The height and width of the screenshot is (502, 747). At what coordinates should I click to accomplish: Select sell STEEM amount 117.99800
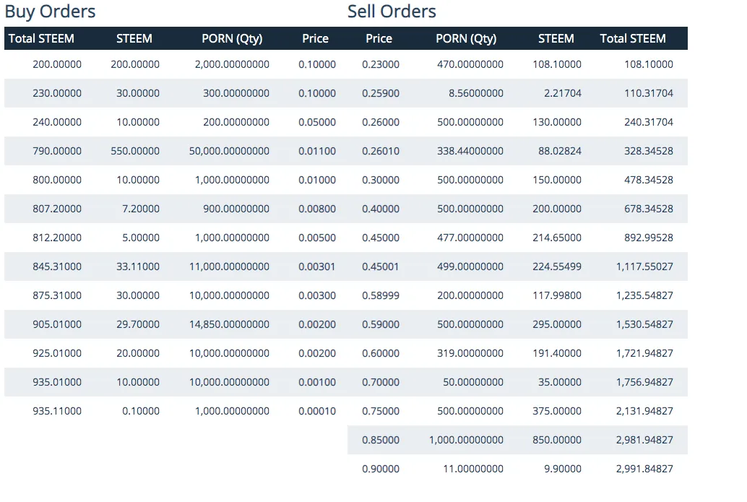pos(557,295)
